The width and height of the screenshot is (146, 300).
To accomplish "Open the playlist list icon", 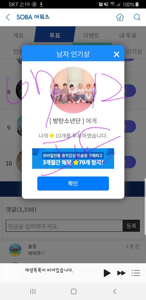I will tap(136, 273).
